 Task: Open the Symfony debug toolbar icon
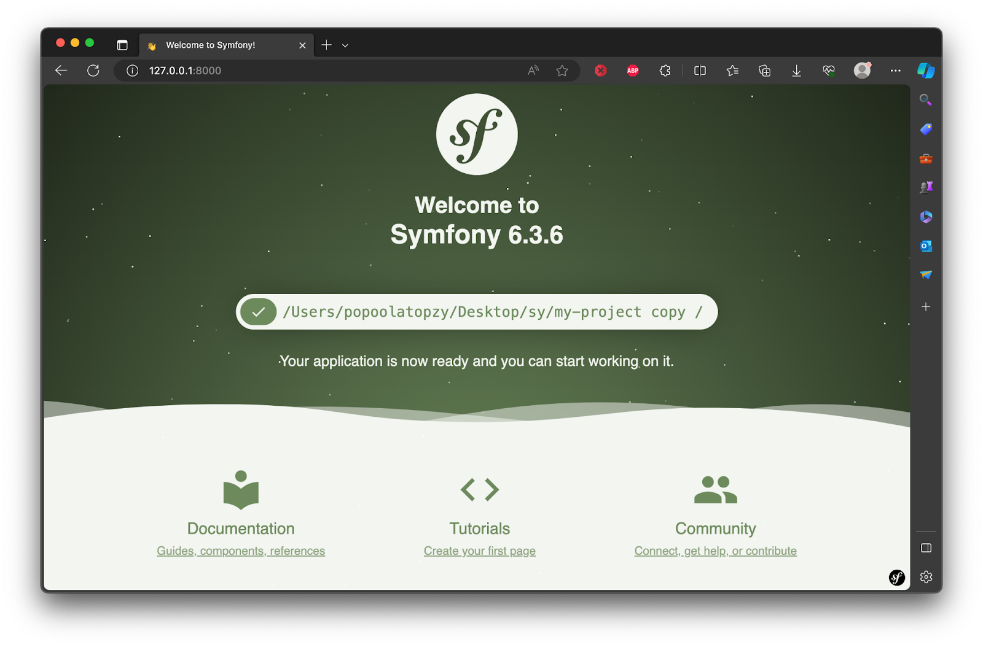[897, 578]
